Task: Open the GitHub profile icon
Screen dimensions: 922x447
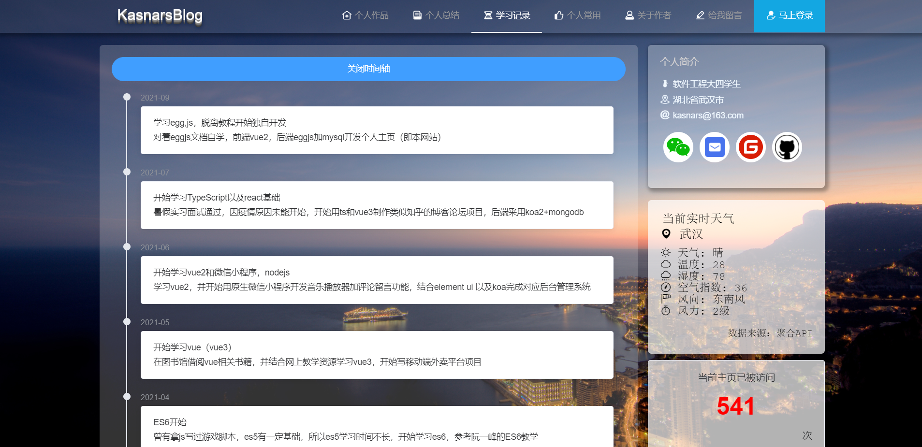Action: [x=786, y=147]
